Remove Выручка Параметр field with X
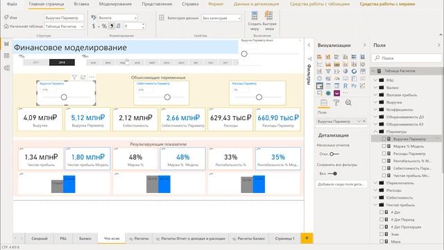The width and height of the screenshot is (444, 250). (364, 122)
